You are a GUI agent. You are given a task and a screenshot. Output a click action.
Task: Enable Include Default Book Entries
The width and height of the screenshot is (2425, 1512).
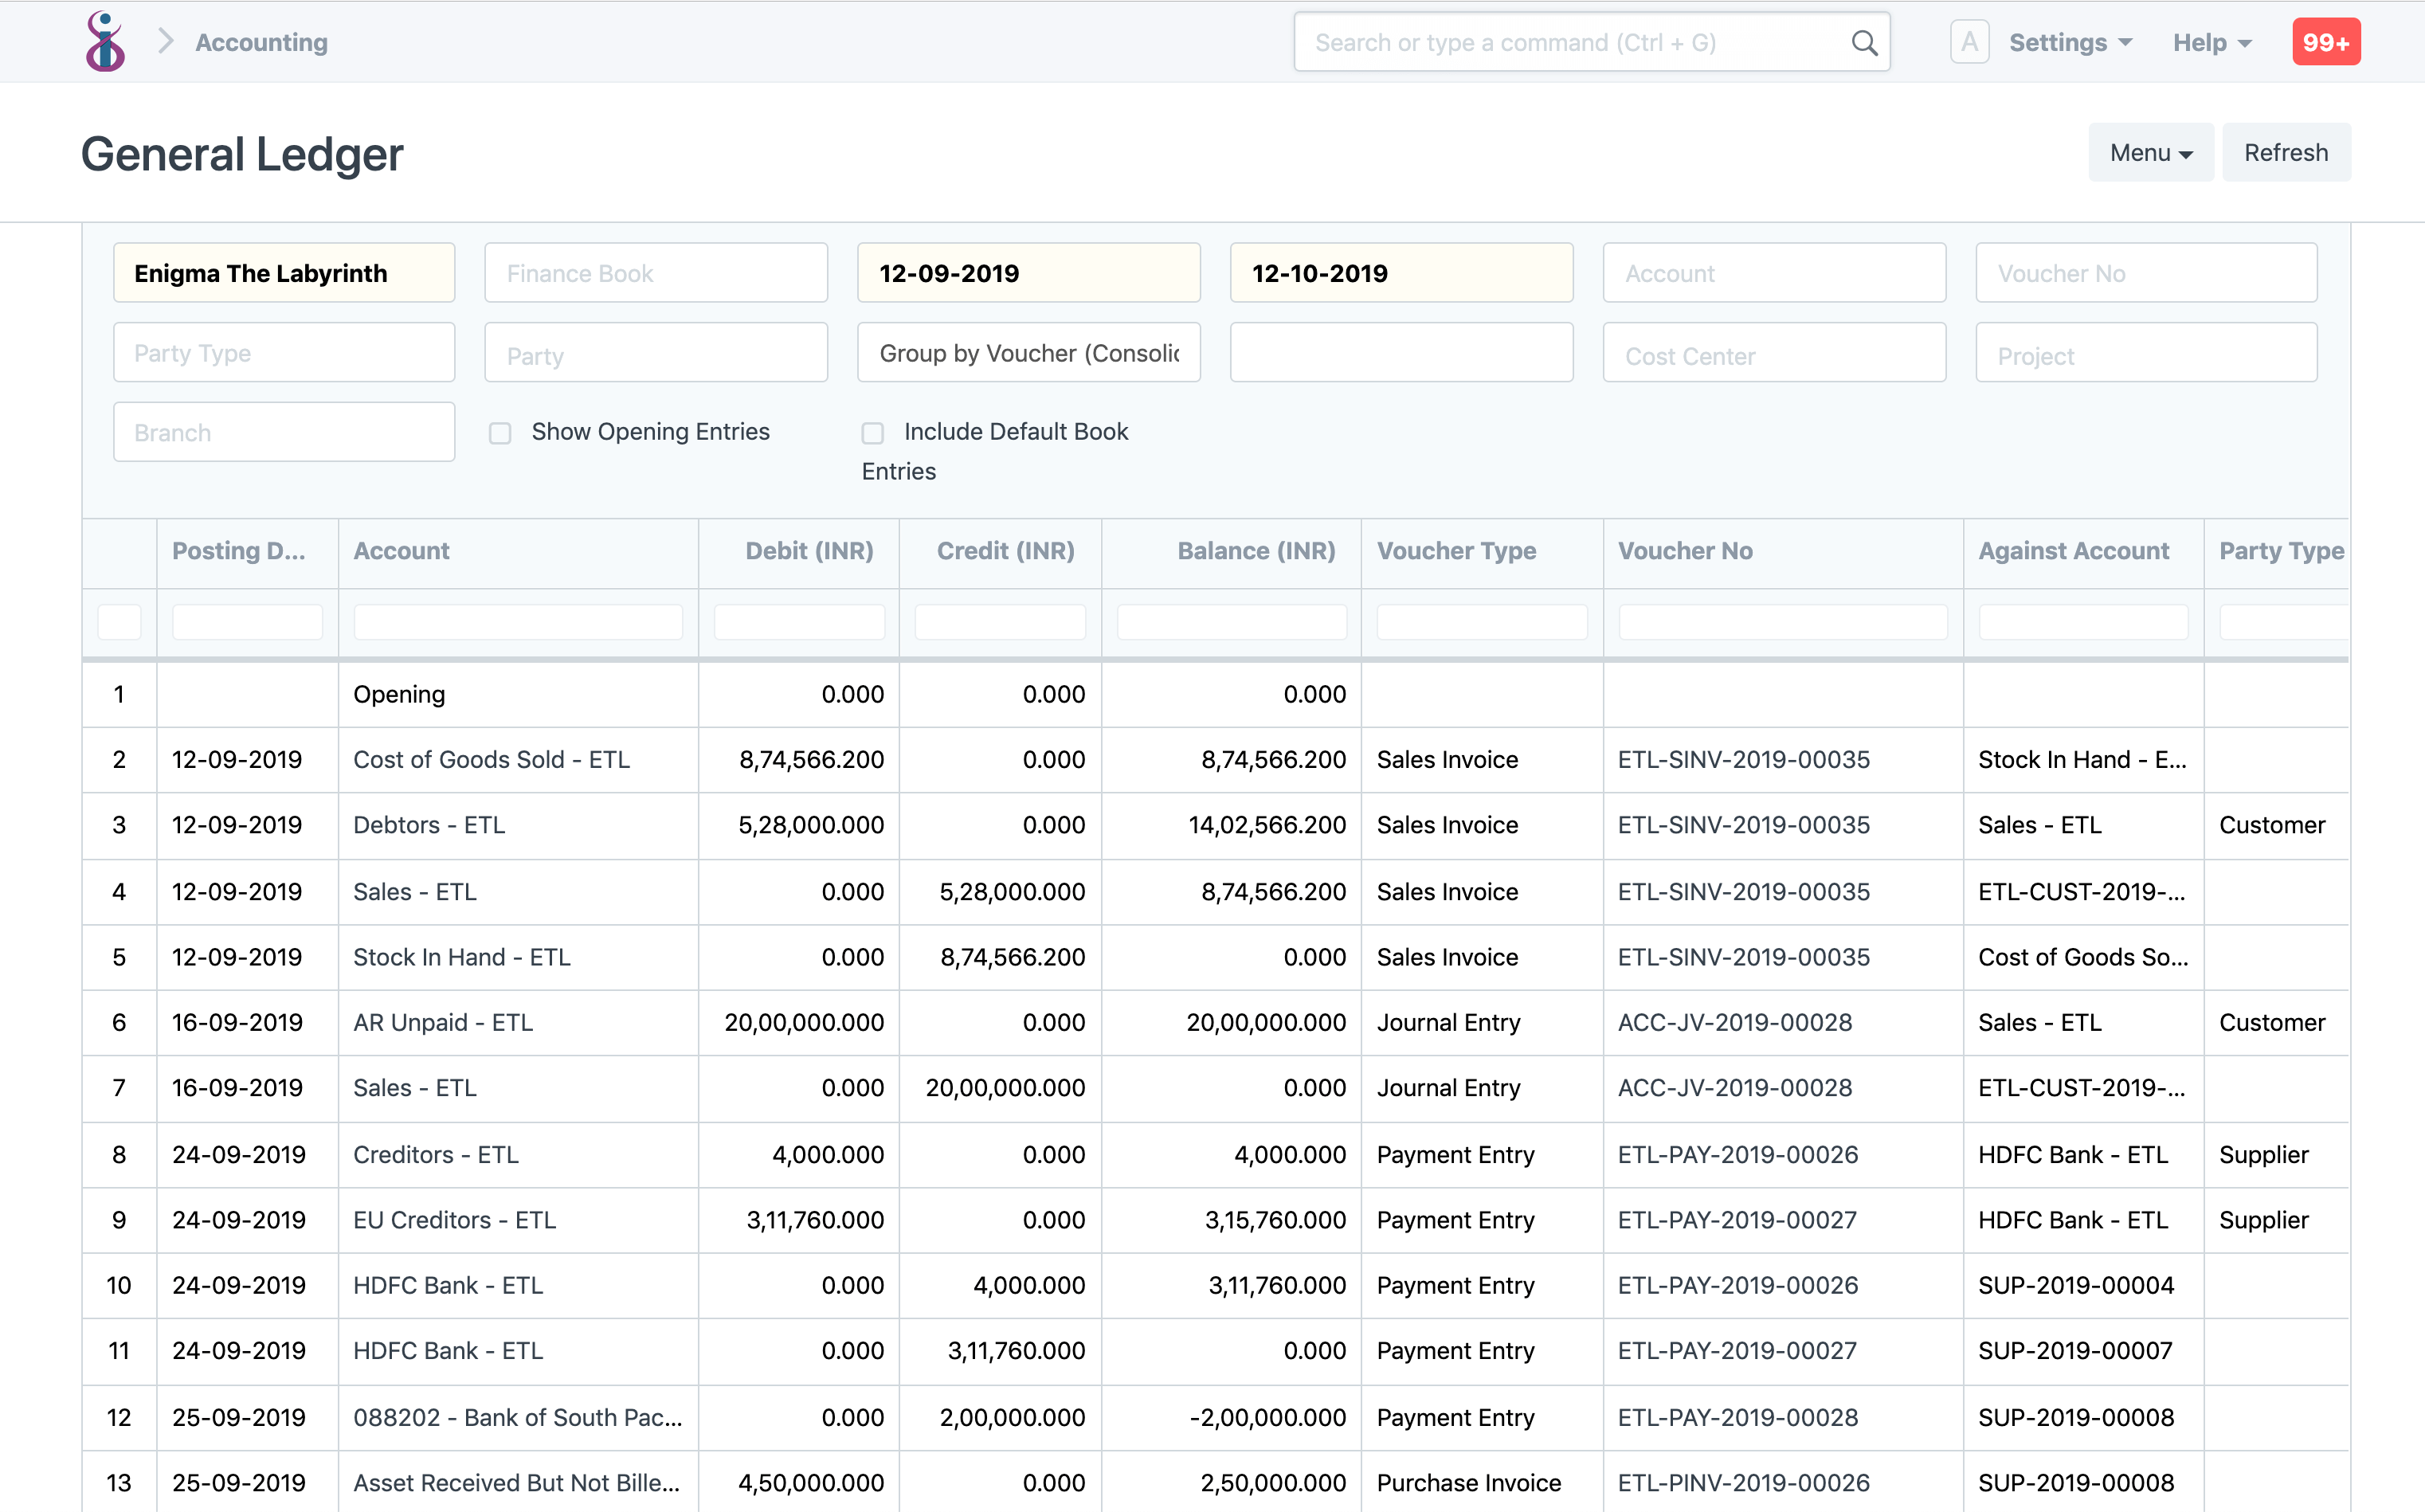tap(872, 432)
